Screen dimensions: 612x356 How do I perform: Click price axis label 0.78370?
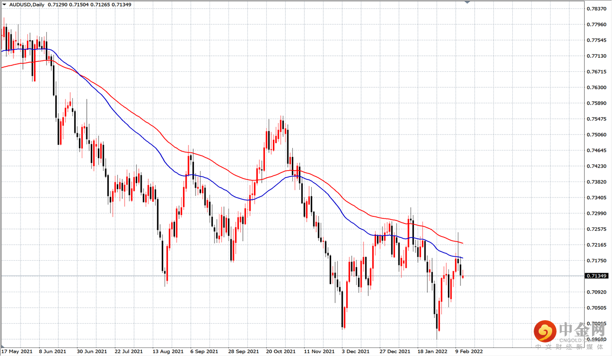pyautogui.click(x=596, y=8)
